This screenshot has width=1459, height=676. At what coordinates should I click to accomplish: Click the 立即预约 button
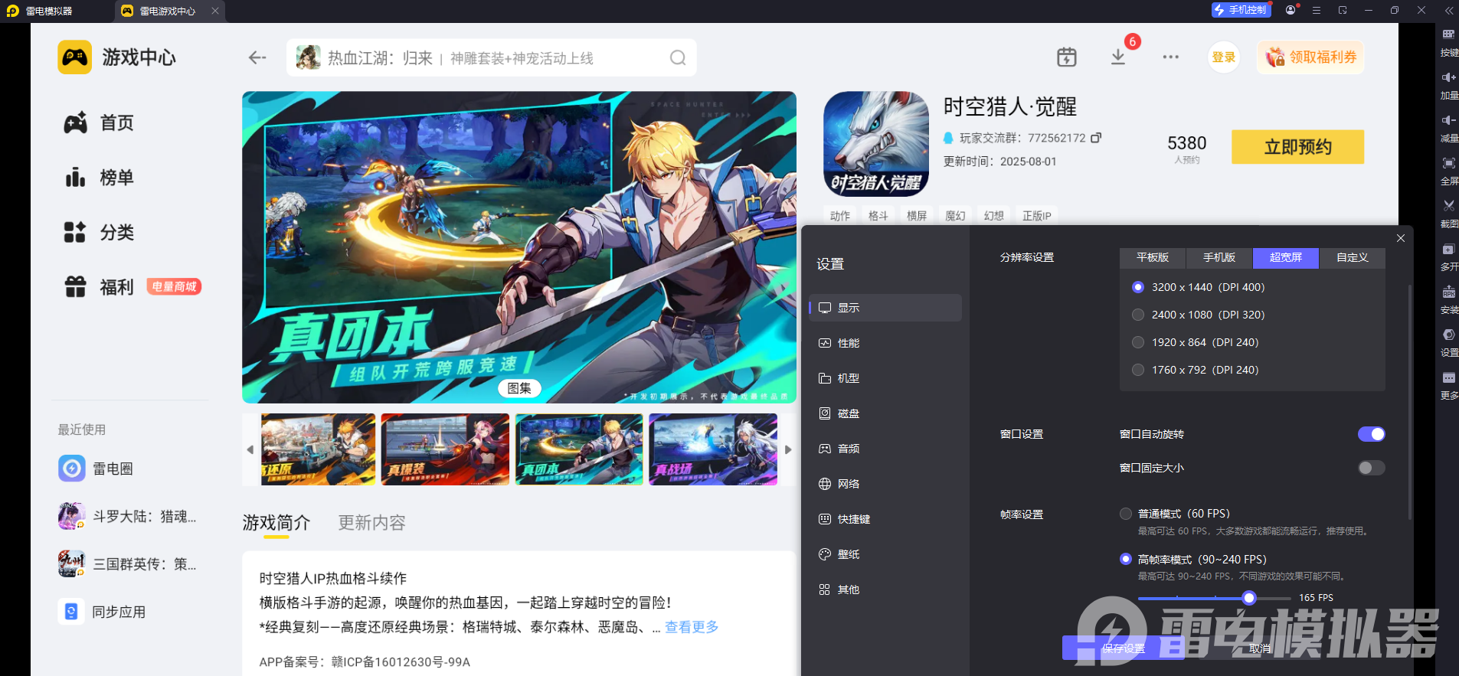[x=1297, y=147]
